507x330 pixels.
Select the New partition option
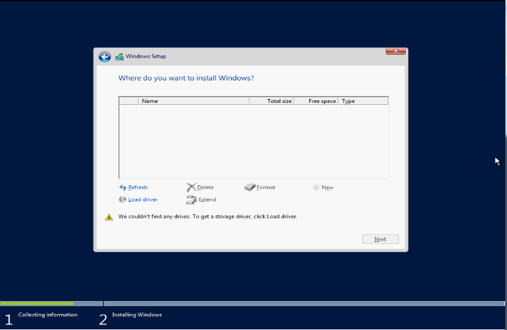(x=327, y=187)
